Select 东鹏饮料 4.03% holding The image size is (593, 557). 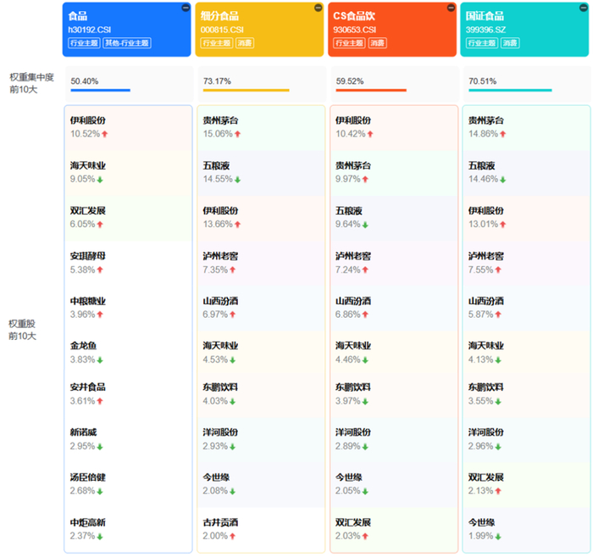coord(261,395)
